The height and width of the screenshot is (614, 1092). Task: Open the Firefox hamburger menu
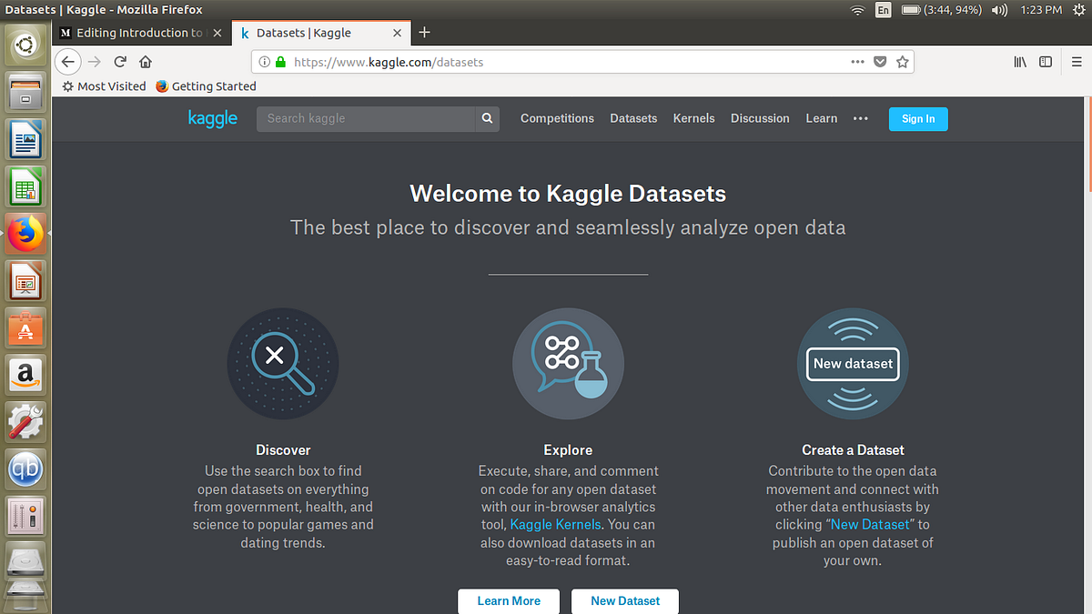pos(1077,61)
